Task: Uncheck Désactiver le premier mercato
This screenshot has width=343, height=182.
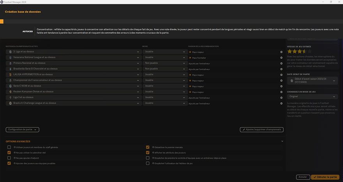Action: [148, 147]
